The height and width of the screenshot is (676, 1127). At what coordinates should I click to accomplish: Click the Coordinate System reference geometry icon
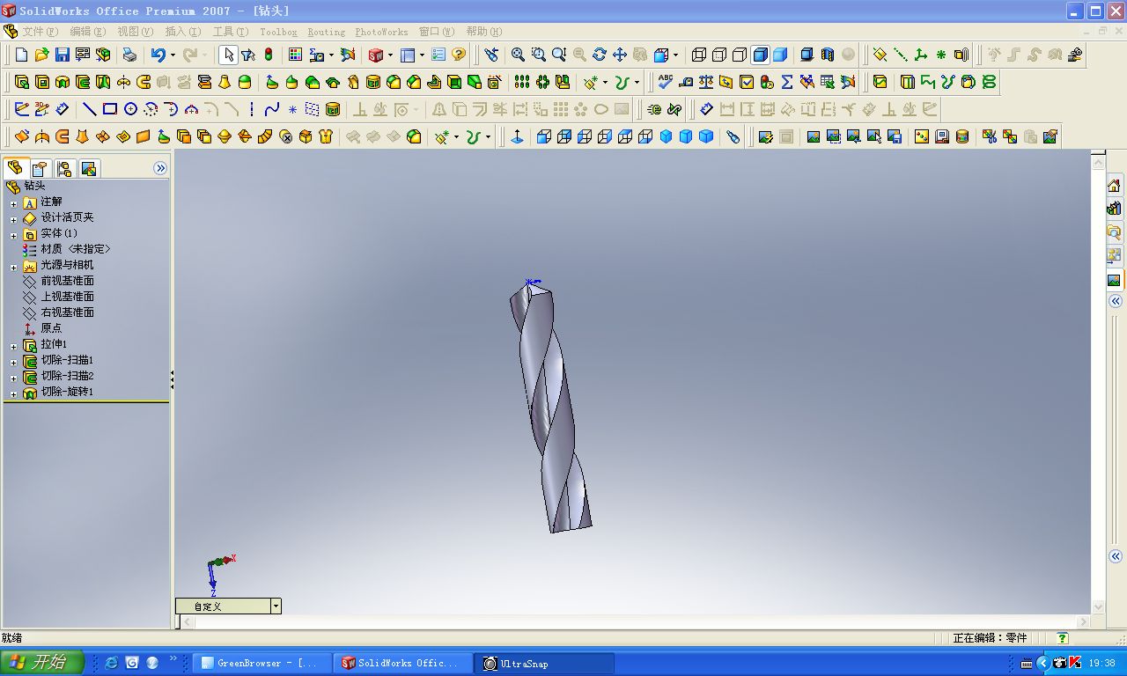(920, 55)
